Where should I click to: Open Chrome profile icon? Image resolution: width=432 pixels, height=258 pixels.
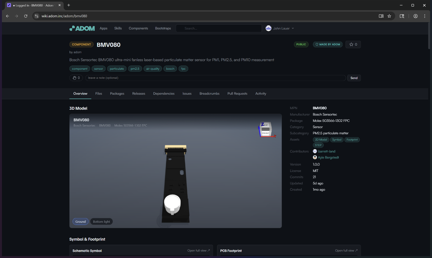coord(416,16)
